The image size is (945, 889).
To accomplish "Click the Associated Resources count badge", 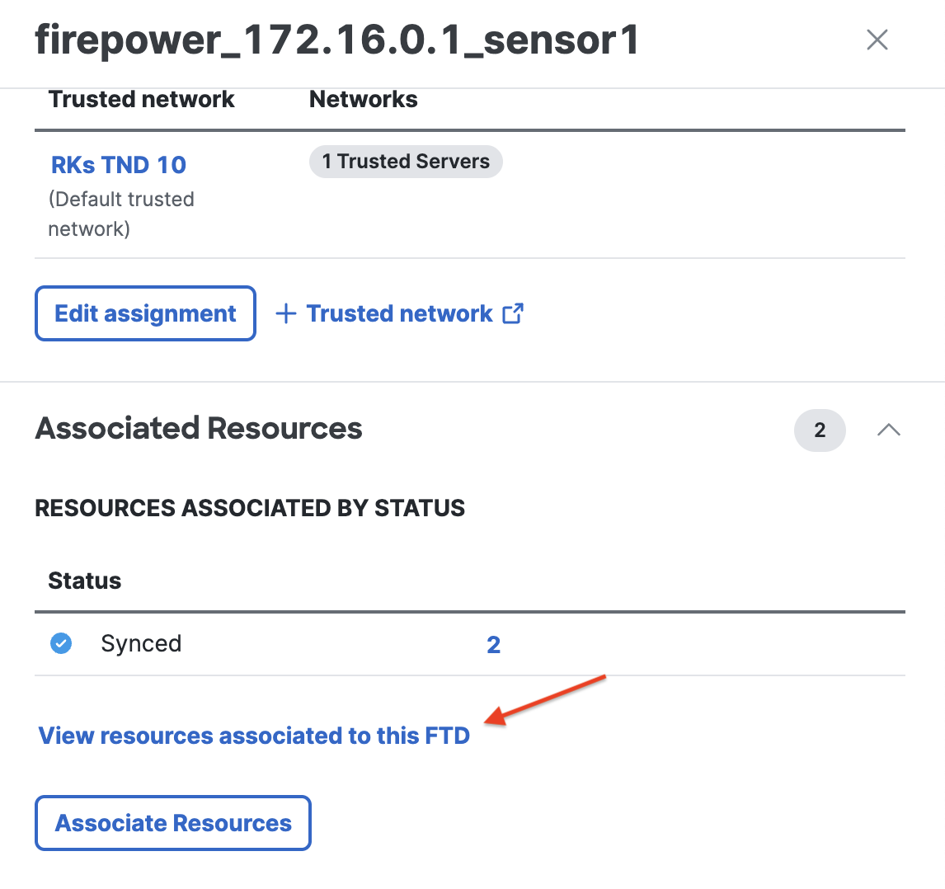I will point(819,430).
